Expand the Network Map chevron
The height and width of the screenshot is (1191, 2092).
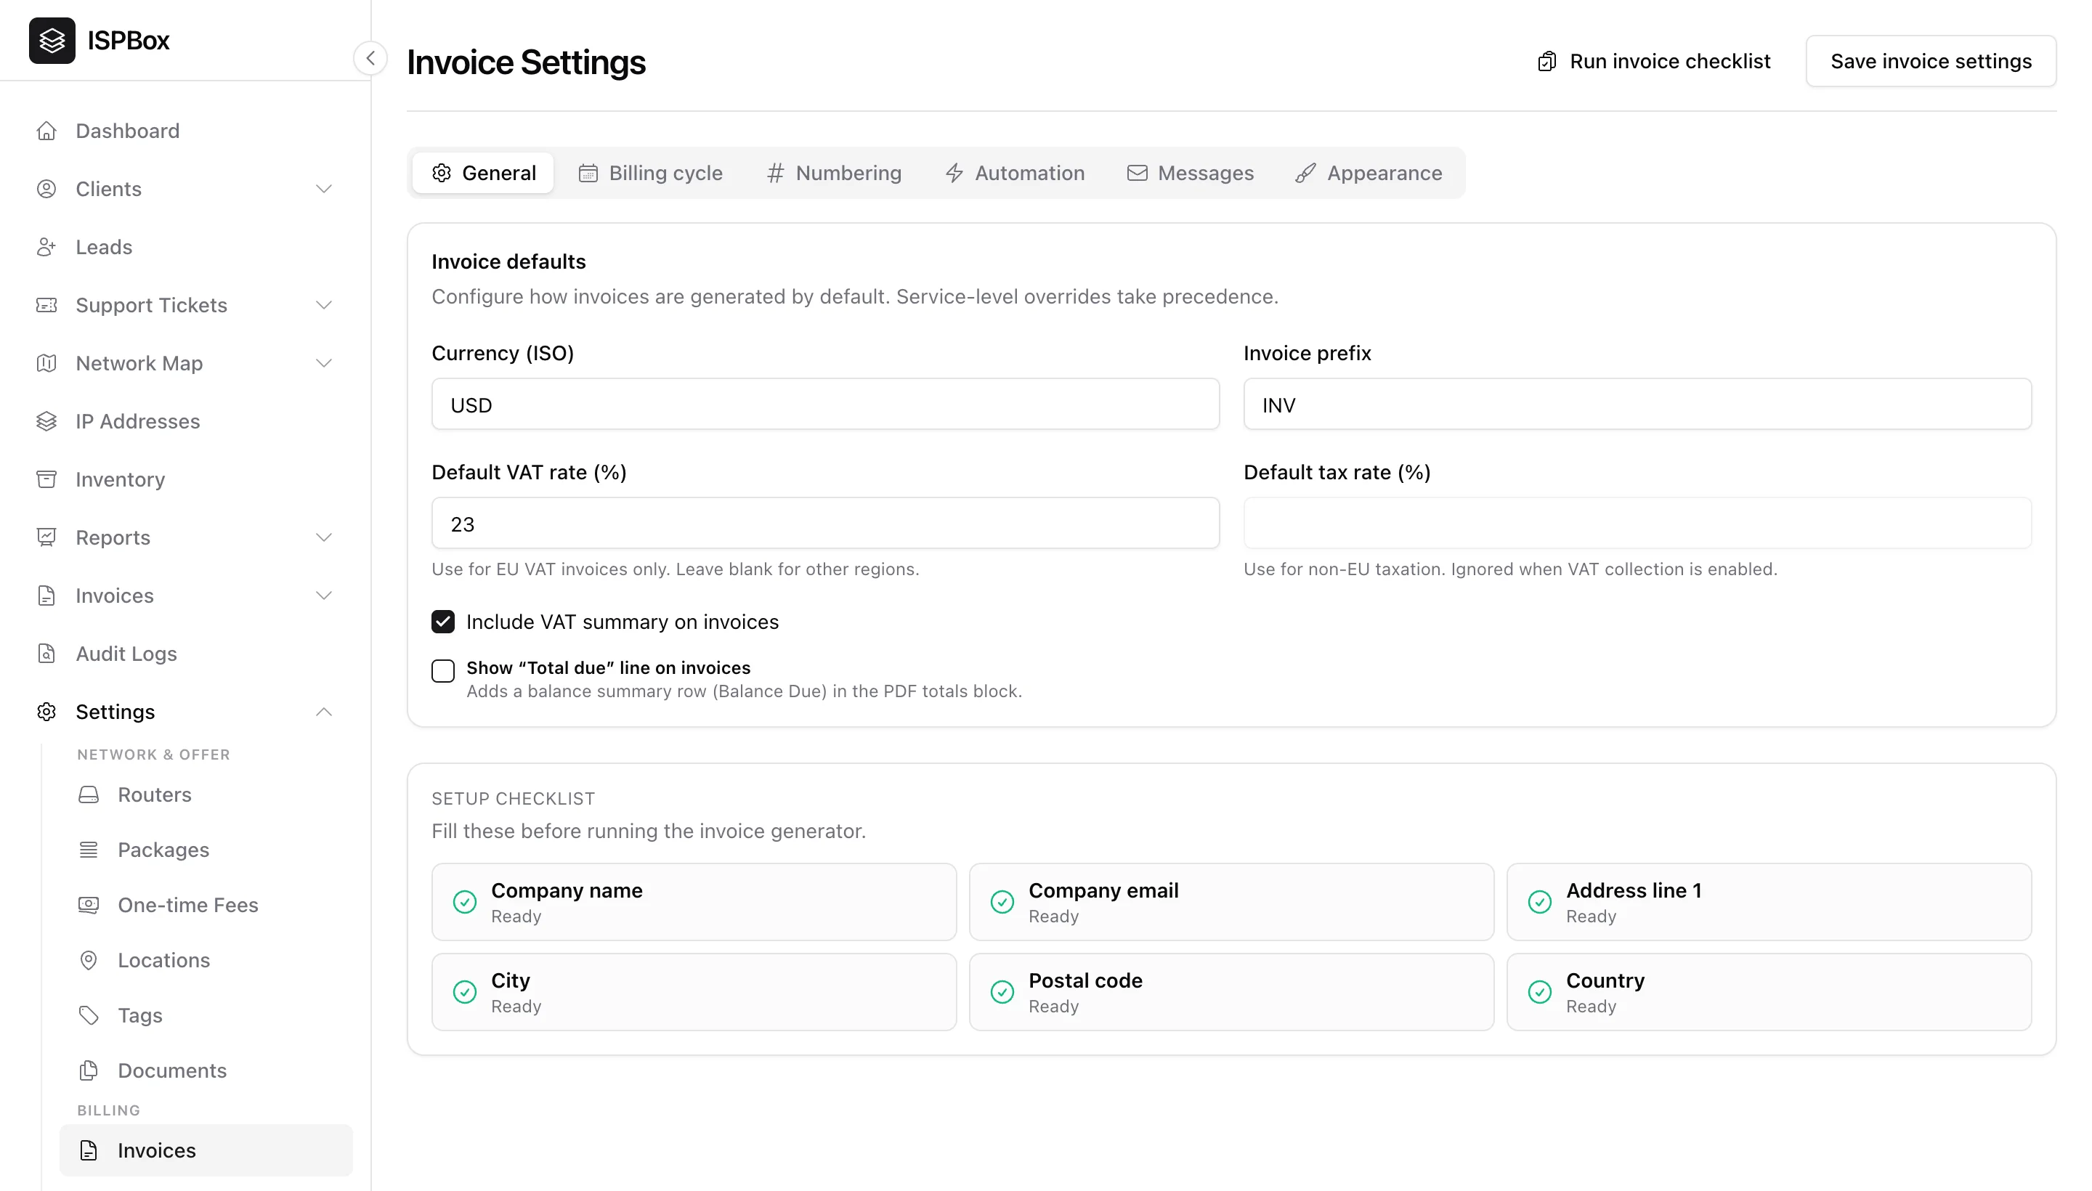[324, 363]
